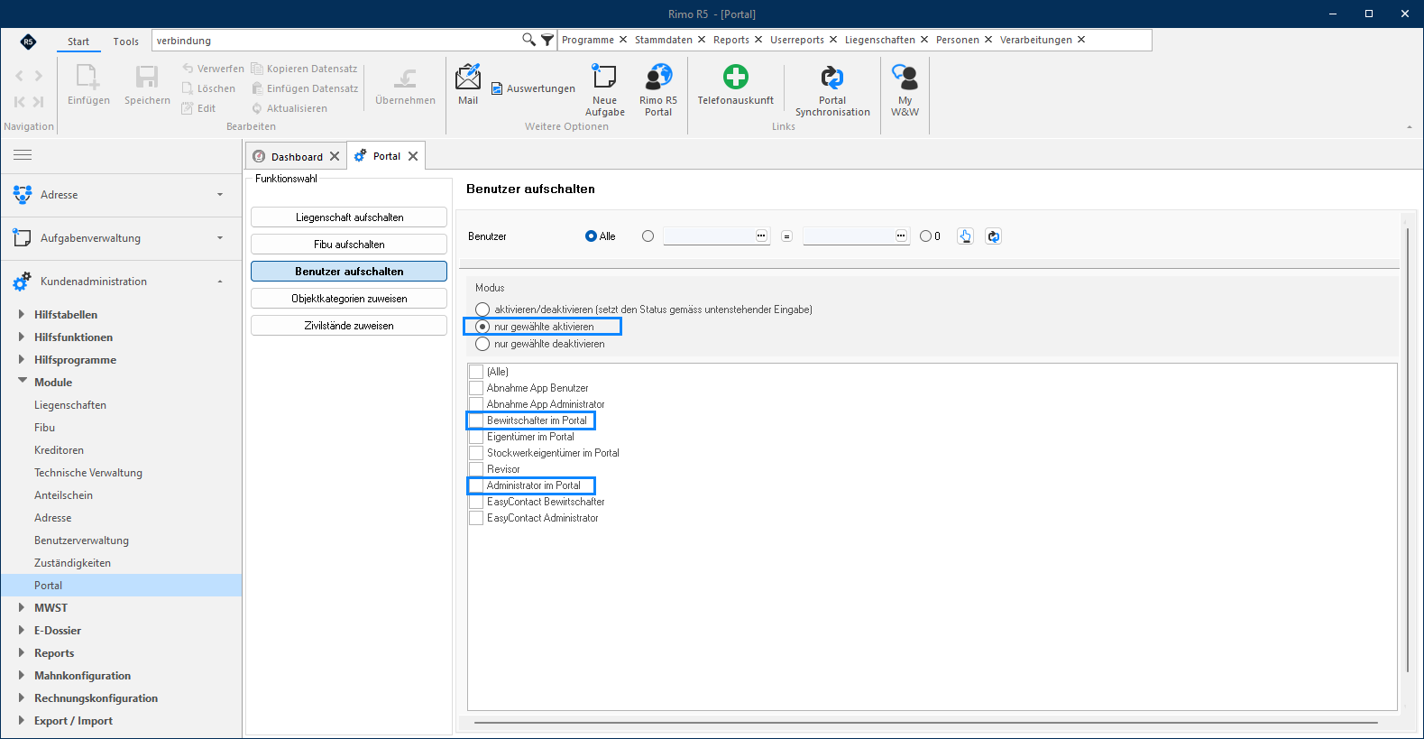The image size is (1424, 739).
Task: Click Liegenschaft aufschalten button
Action: click(x=349, y=217)
